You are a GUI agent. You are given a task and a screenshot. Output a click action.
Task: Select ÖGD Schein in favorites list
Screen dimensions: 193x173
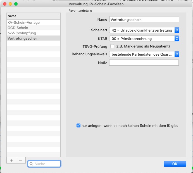(x=34, y=28)
